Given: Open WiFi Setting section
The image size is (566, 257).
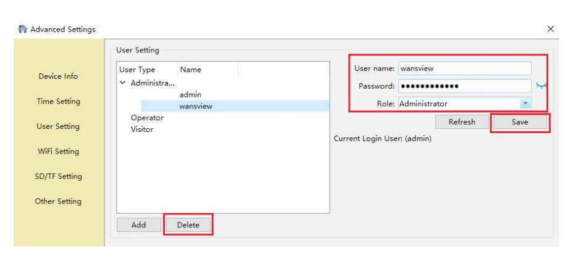Looking at the screenshot, I should point(58,152).
